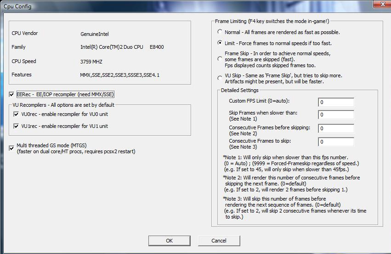
Task: Confirm settings with the OK button
Action: click(170, 241)
